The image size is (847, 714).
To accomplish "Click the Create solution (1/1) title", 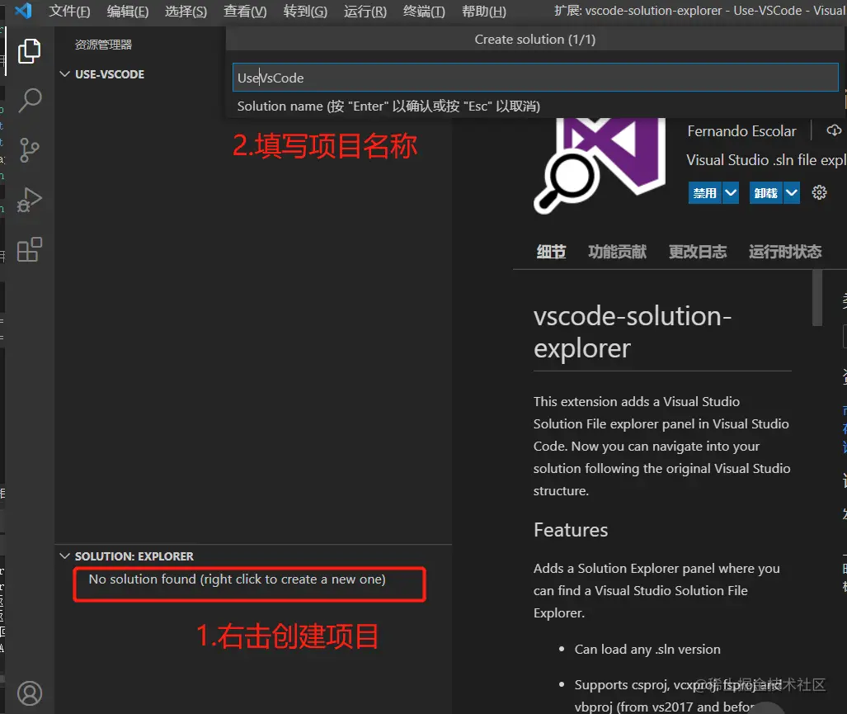I will pyautogui.click(x=534, y=40).
